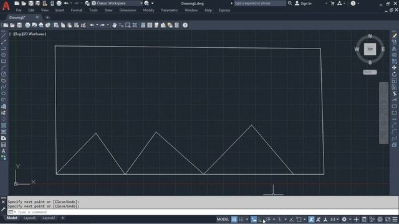399x224 pixels.
Task: Select the Rectangle draw tool
Action: click(x=3, y=61)
